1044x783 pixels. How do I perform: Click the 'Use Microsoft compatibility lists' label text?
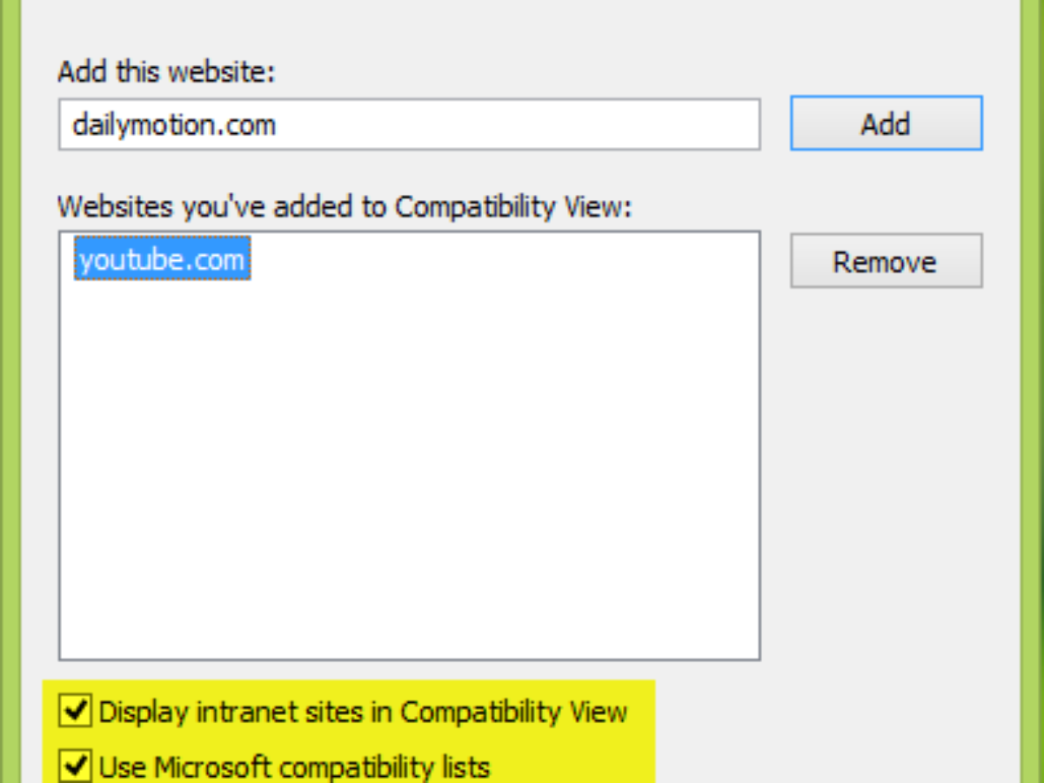[294, 766]
